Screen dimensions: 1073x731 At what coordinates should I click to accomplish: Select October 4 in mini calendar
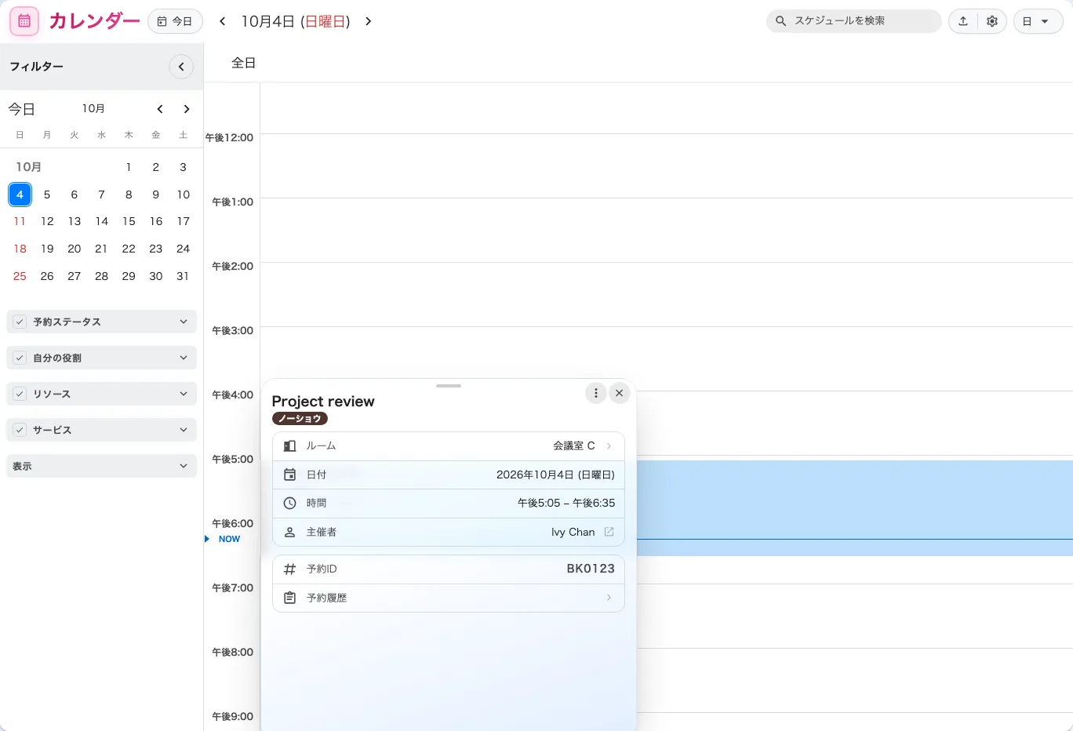pyautogui.click(x=20, y=195)
